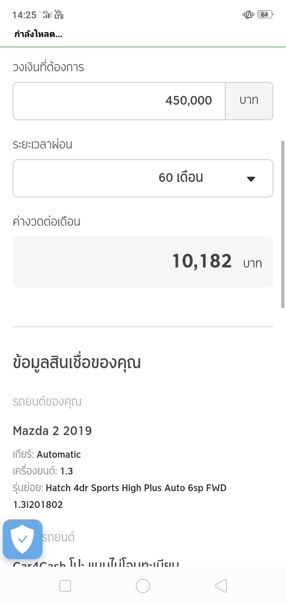Tap the 14:25 clock in status bar
The width and height of the screenshot is (286, 605).
pyautogui.click(x=24, y=15)
